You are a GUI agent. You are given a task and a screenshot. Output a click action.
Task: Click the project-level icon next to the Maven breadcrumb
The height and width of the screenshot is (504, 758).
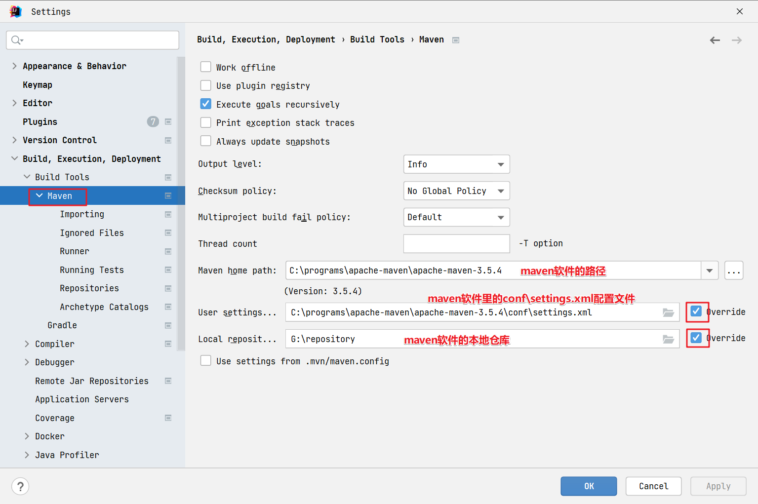click(x=456, y=40)
